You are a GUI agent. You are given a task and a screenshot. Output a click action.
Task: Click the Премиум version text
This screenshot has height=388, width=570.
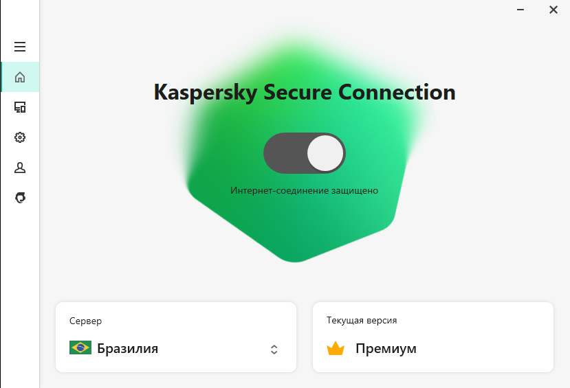tap(386, 348)
